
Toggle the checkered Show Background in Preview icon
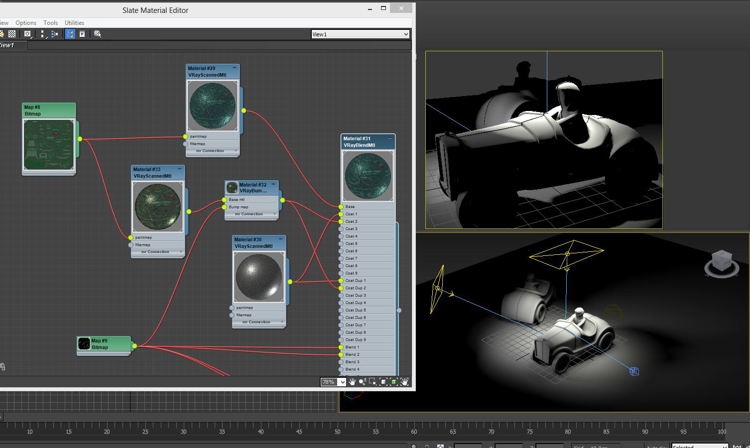12,34
